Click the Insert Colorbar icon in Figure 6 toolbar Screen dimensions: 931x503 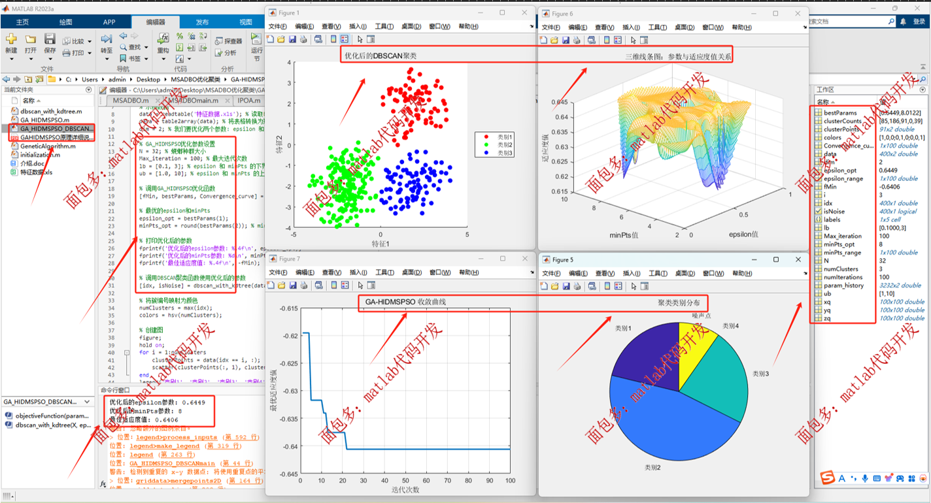(607, 40)
